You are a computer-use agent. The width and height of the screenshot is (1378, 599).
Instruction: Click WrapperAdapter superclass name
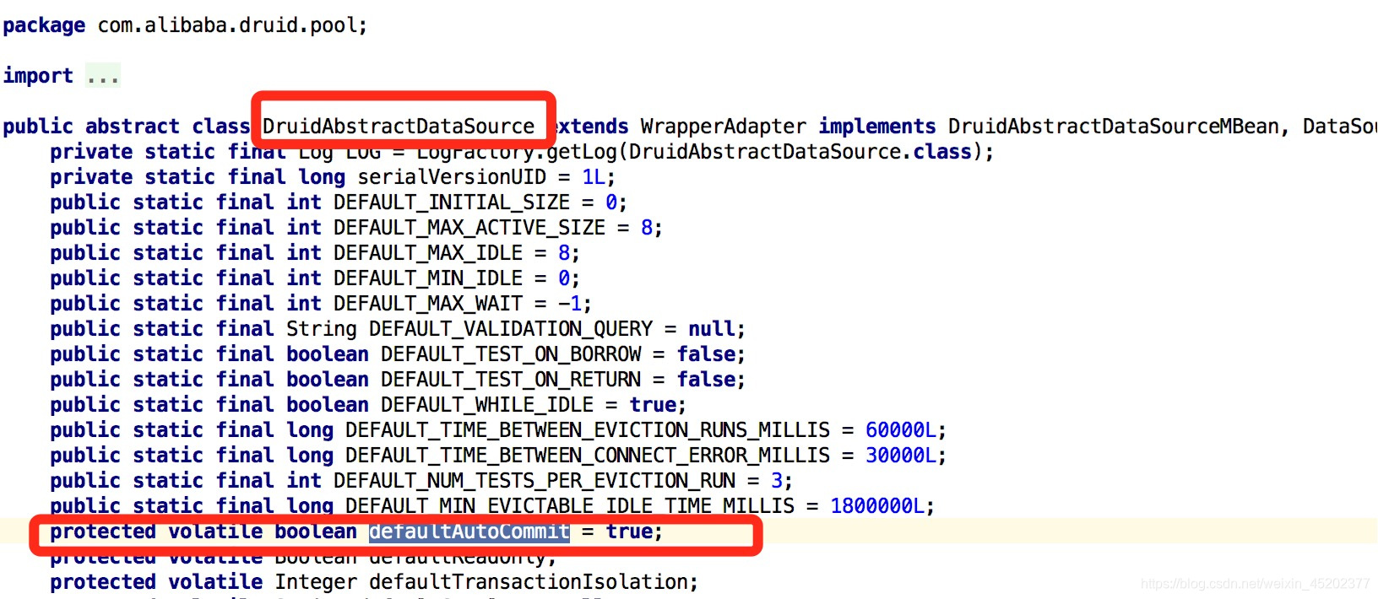[x=724, y=127]
